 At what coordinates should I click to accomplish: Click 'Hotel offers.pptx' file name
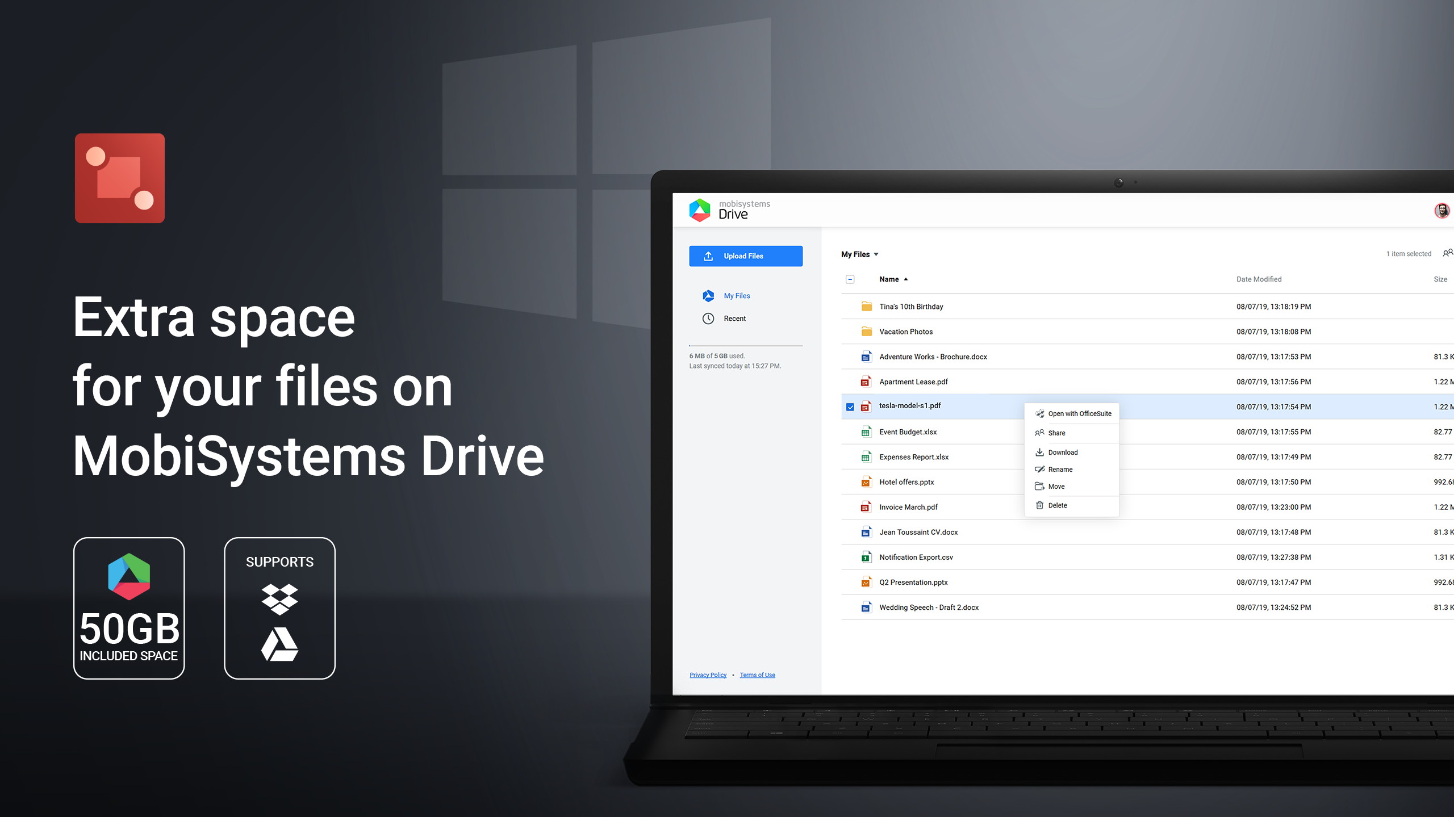pos(906,482)
